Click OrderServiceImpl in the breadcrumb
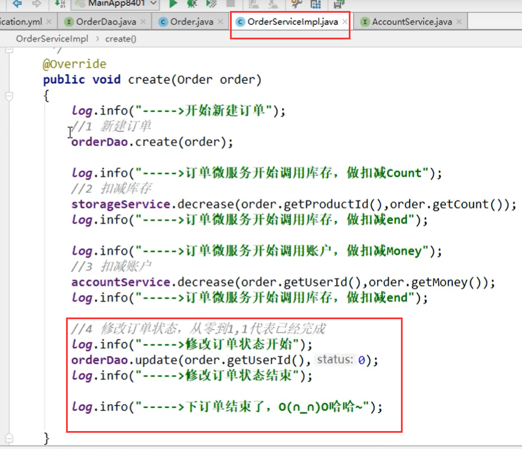The width and height of the screenshot is (522, 449). [x=52, y=39]
